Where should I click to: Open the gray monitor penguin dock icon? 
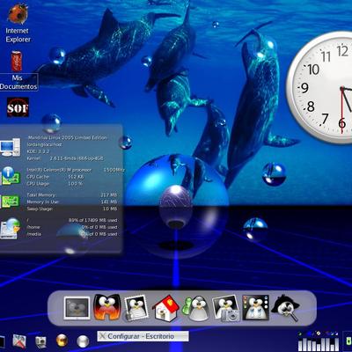[77, 308]
